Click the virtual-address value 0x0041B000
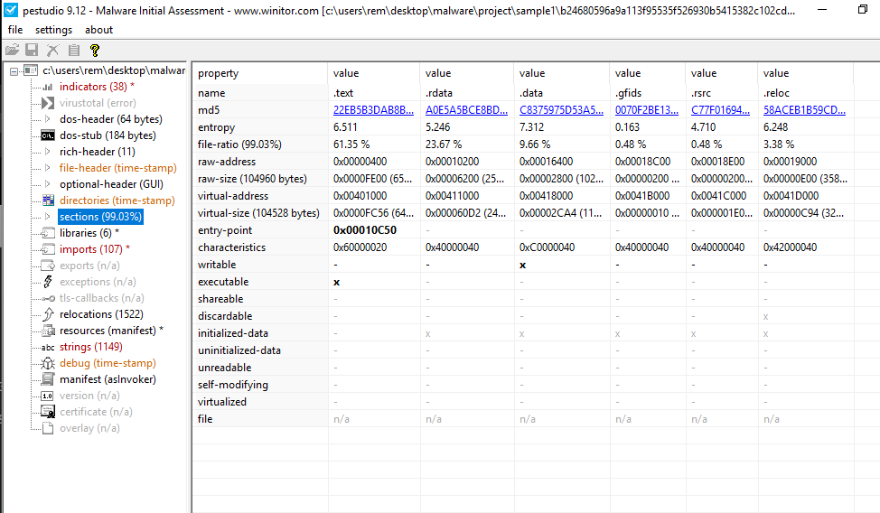The image size is (880, 513). 642,196
